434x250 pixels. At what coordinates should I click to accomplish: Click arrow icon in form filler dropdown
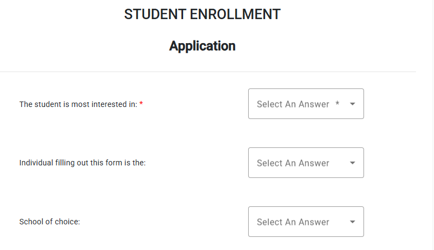[x=353, y=163]
